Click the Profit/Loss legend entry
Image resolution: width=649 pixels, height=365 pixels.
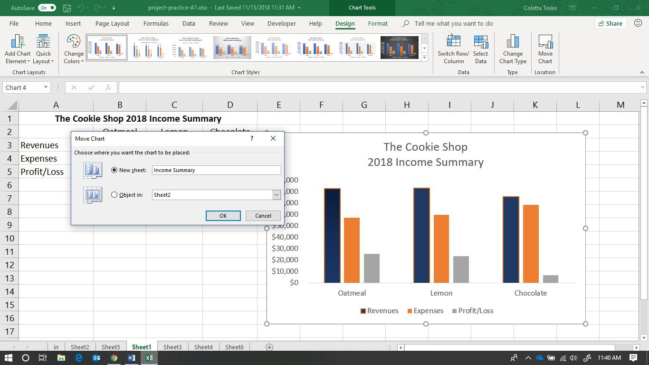473,311
